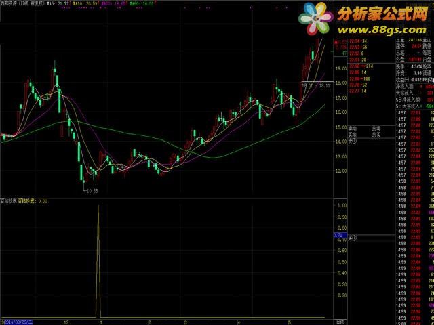Viewport: 434px width, 325px height.
Task: Click the 卖均 average sell label
Action: coord(353,129)
